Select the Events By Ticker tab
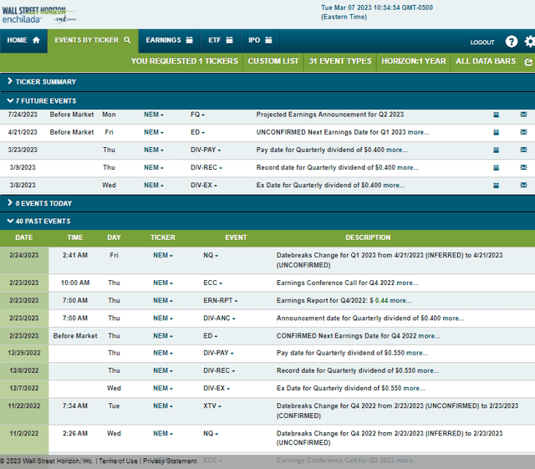Screen dimensions: 535x469 [x=93, y=41]
